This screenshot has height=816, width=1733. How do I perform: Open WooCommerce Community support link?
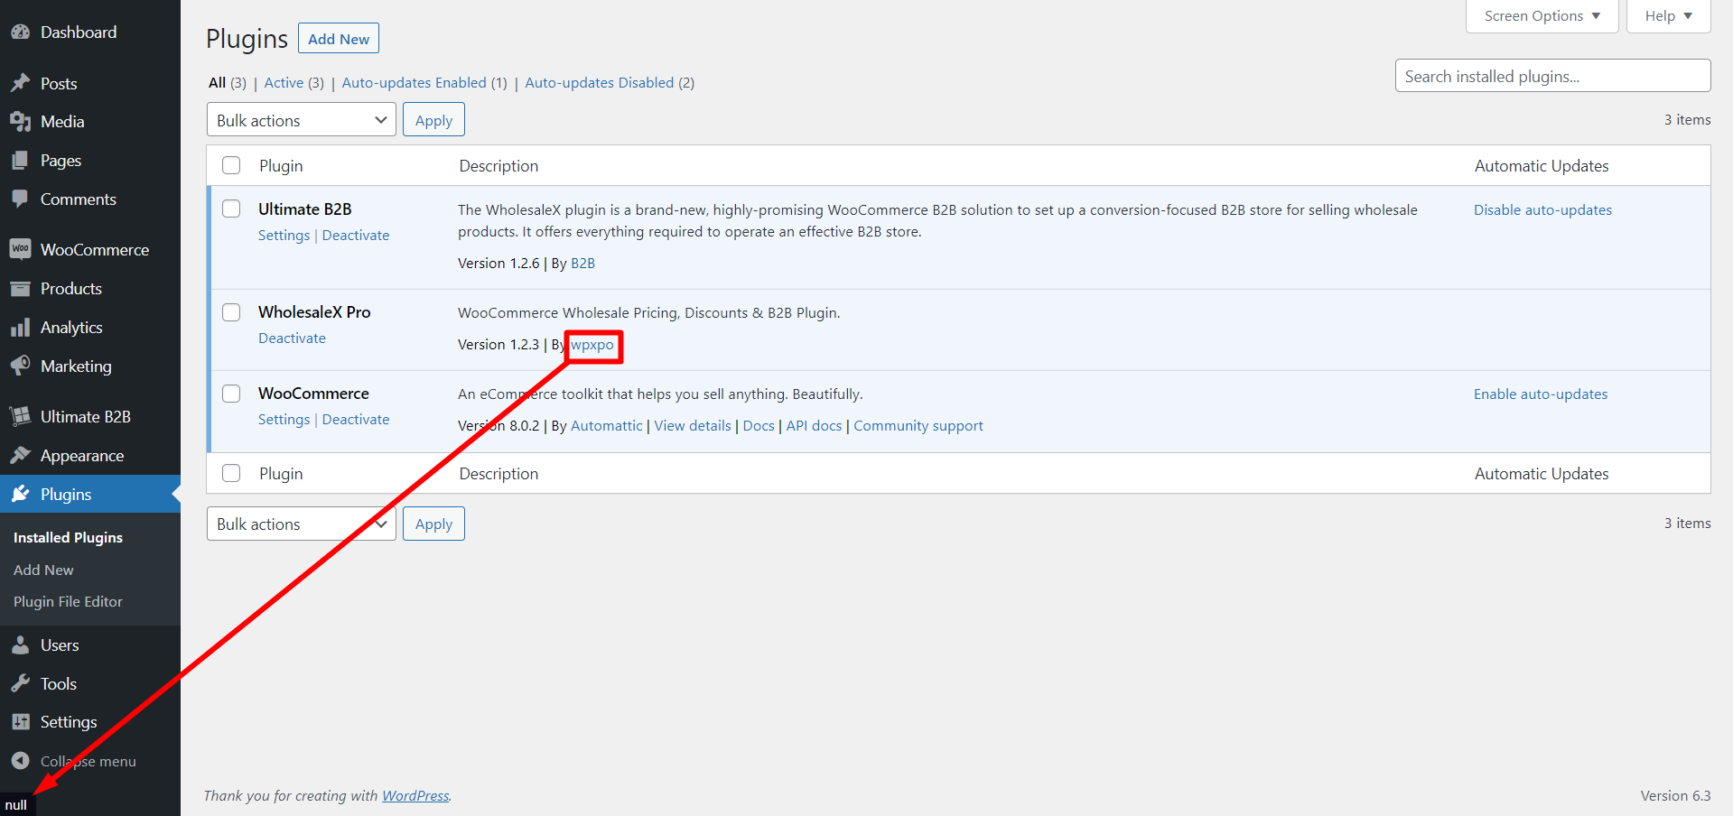pyautogui.click(x=918, y=426)
